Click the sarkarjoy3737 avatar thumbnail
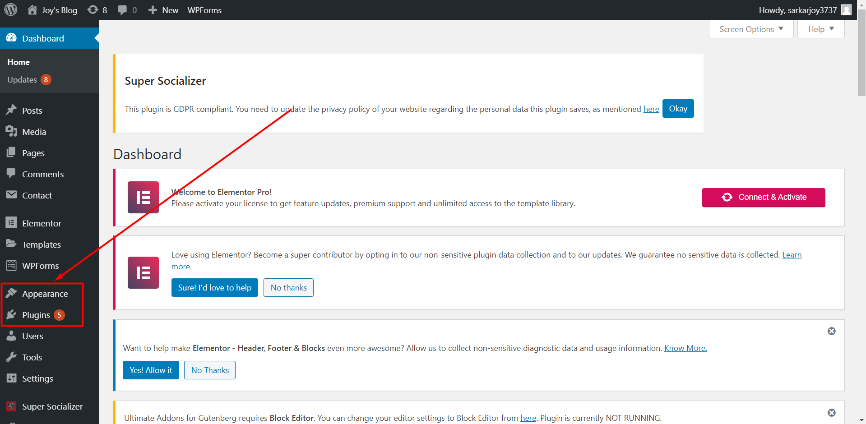The height and width of the screenshot is (424, 866). (846, 9)
